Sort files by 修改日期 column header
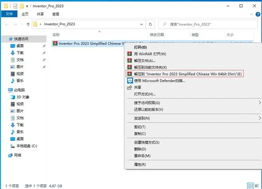 point(157,35)
